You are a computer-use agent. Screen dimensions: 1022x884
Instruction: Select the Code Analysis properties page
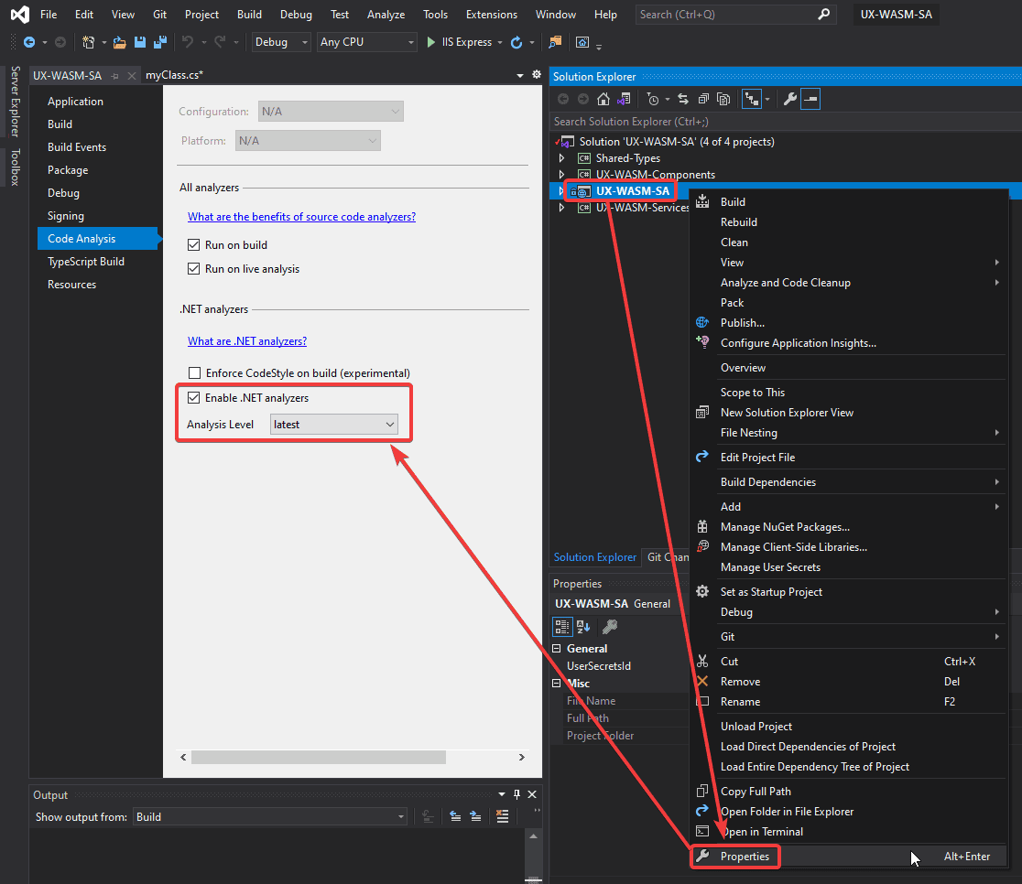98,239
